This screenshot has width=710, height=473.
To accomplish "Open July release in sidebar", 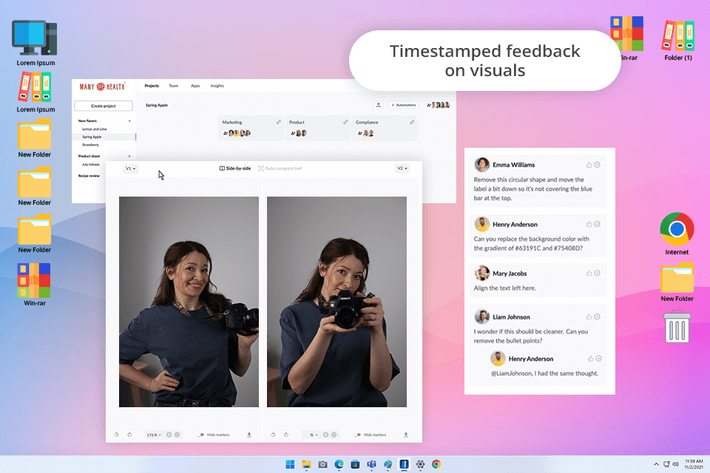I will [x=90, y=164].
